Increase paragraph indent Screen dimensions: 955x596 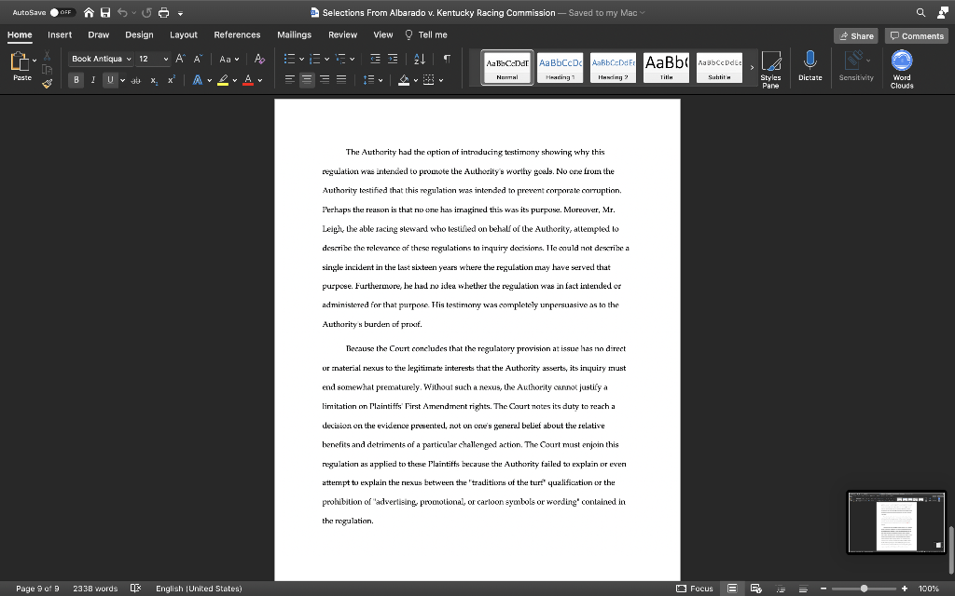(x=393, y=59)
